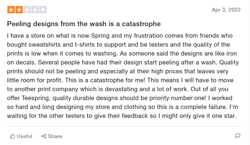Click the thumbs-up icon beside Useful
250x145 pixels.
click(x=12, y=136)
